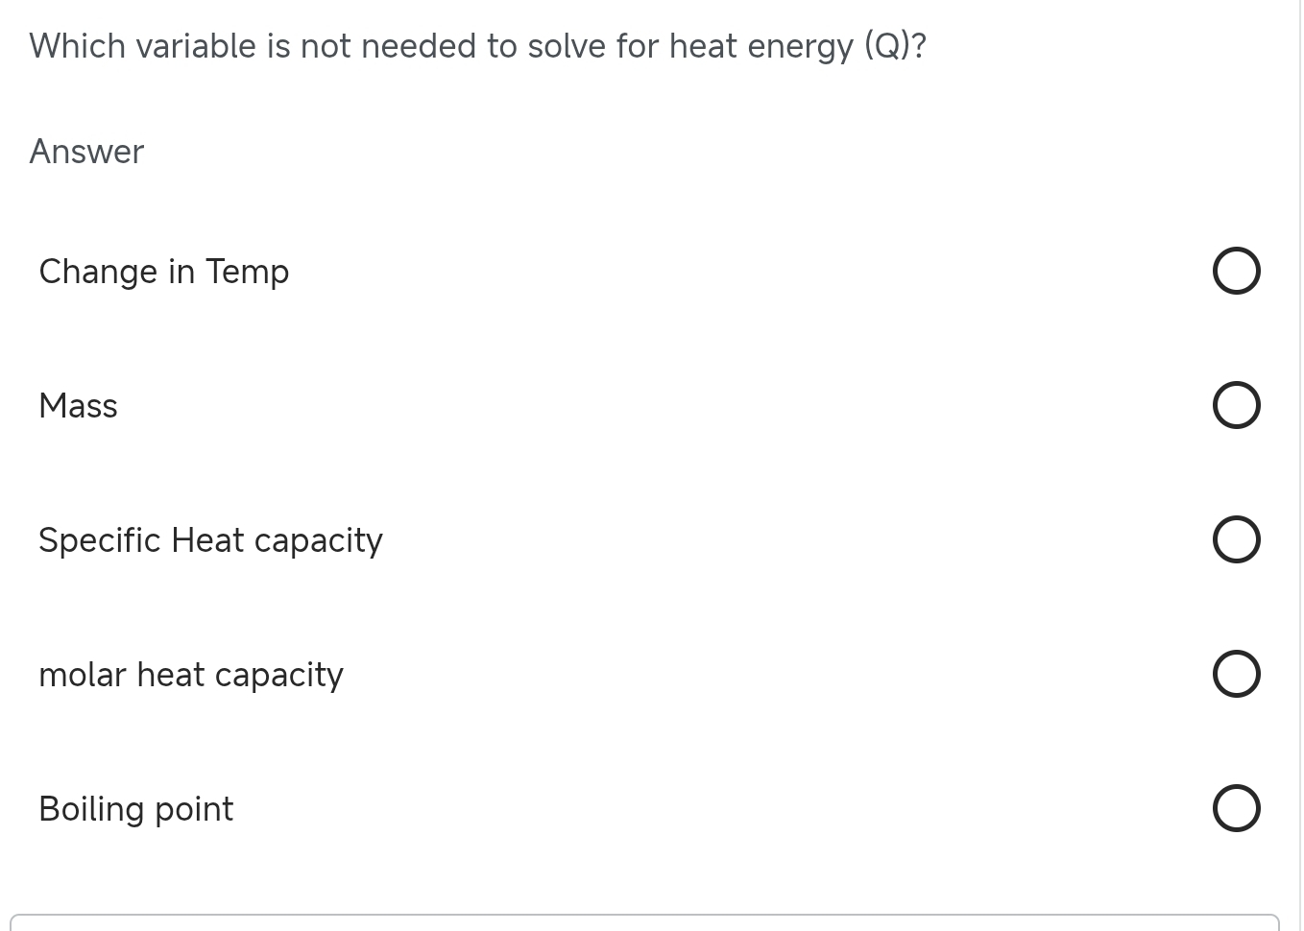Click the question text about heat energy
Screen dimensions: 1304x931
coord(477,46)
